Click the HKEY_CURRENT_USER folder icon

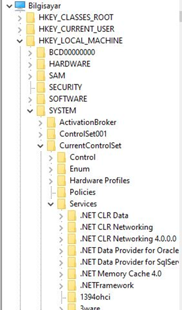pos(31,29)
